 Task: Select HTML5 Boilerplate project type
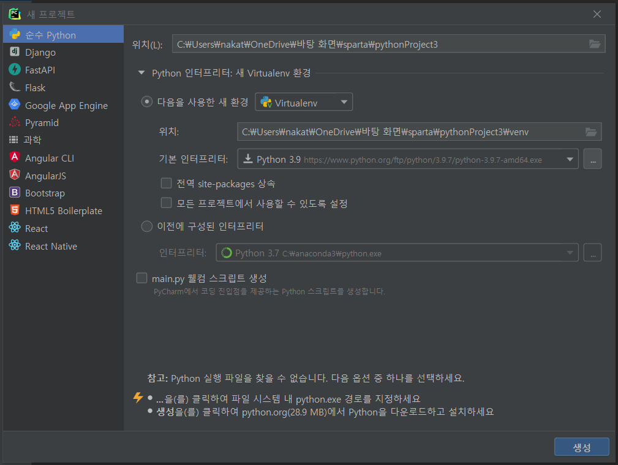pyautogui.click(x=64, y=210)
